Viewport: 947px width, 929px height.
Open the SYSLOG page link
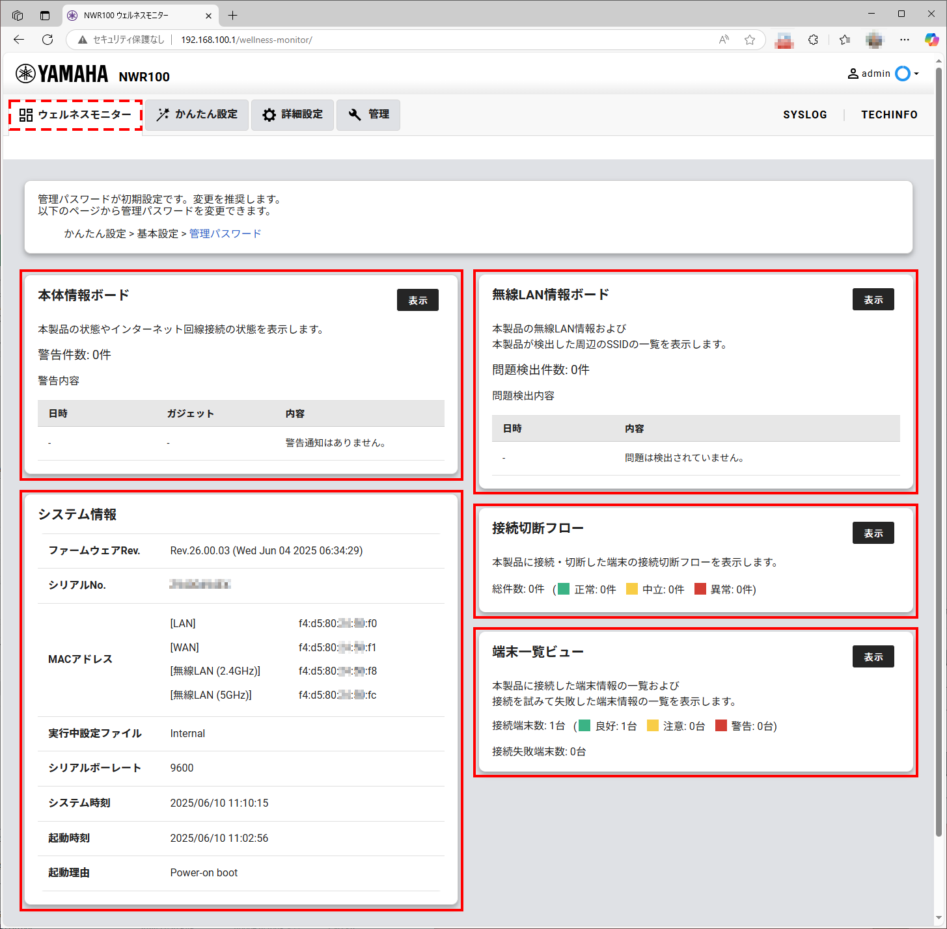coord(804,114)
